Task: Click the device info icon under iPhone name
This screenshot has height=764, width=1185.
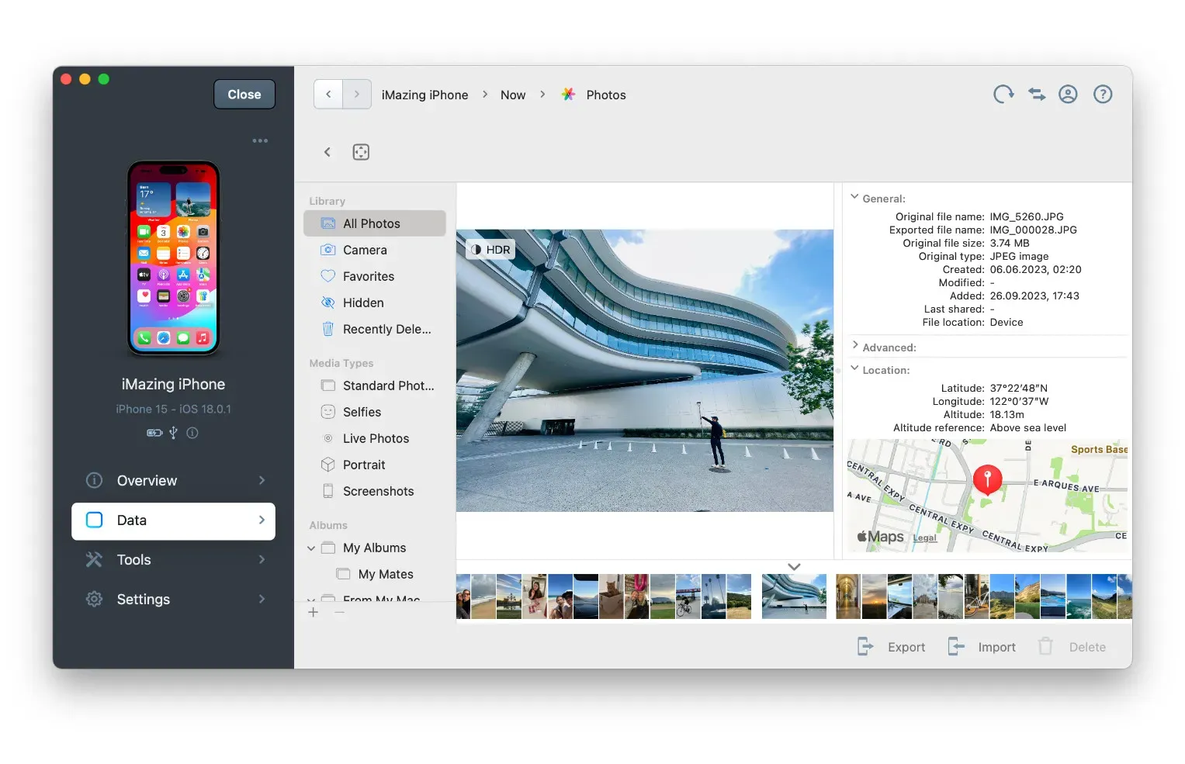Action: click(192, 433)
